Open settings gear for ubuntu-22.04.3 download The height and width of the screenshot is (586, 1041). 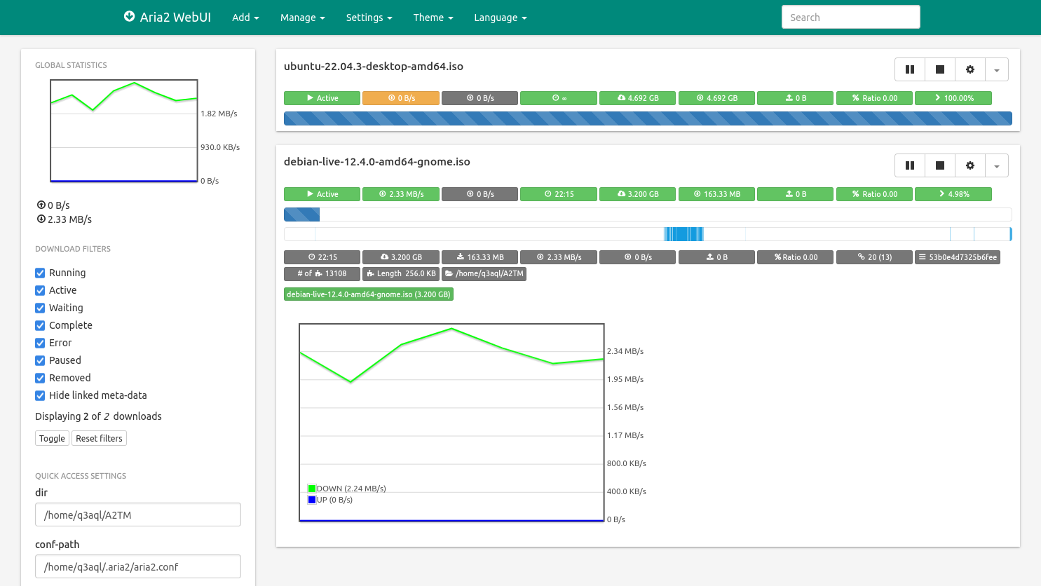pyautogui.click(x=970, y=69)
